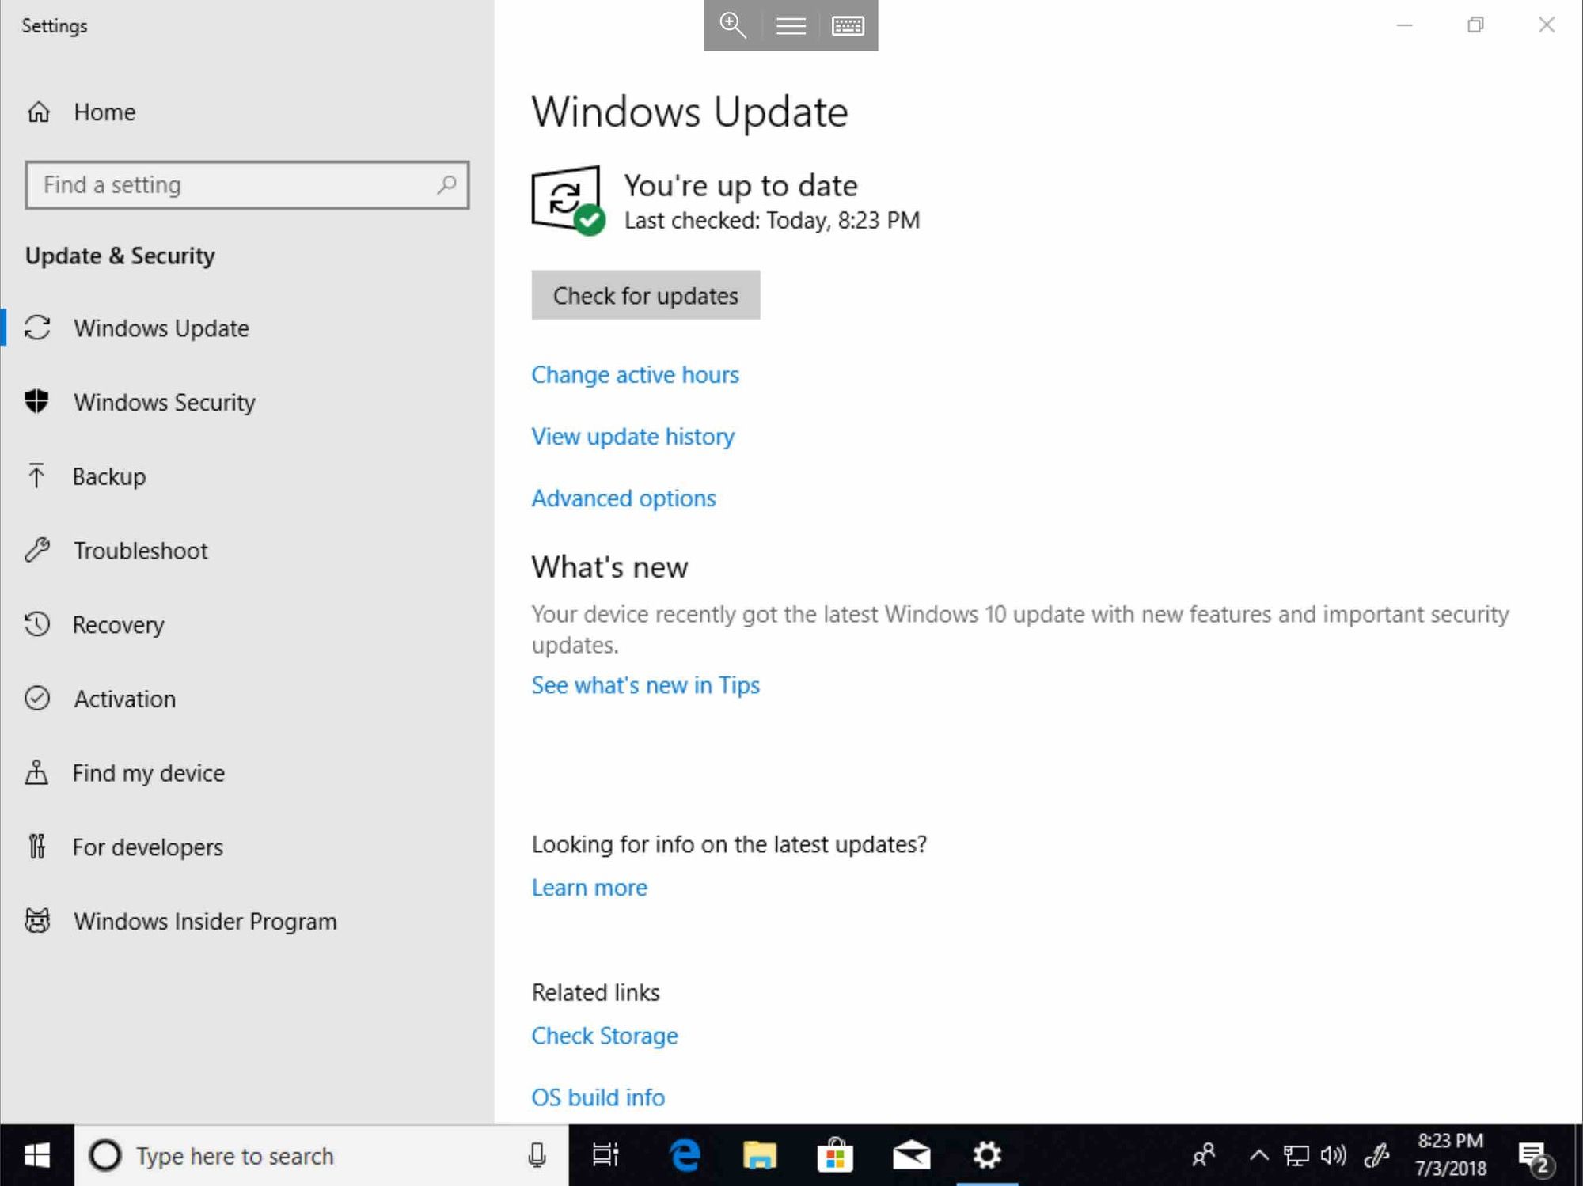Image resolution: width=1583 pixels, height=1186 pixels.
Task: Click the Type here to search box
Action: click(x=321, y=1156)
